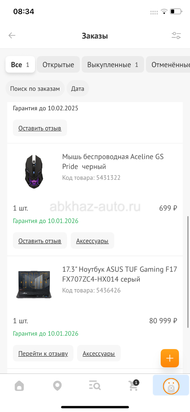Tap the back arrow icon
Viewport: 190px width, 412px height.
[12, 35]
